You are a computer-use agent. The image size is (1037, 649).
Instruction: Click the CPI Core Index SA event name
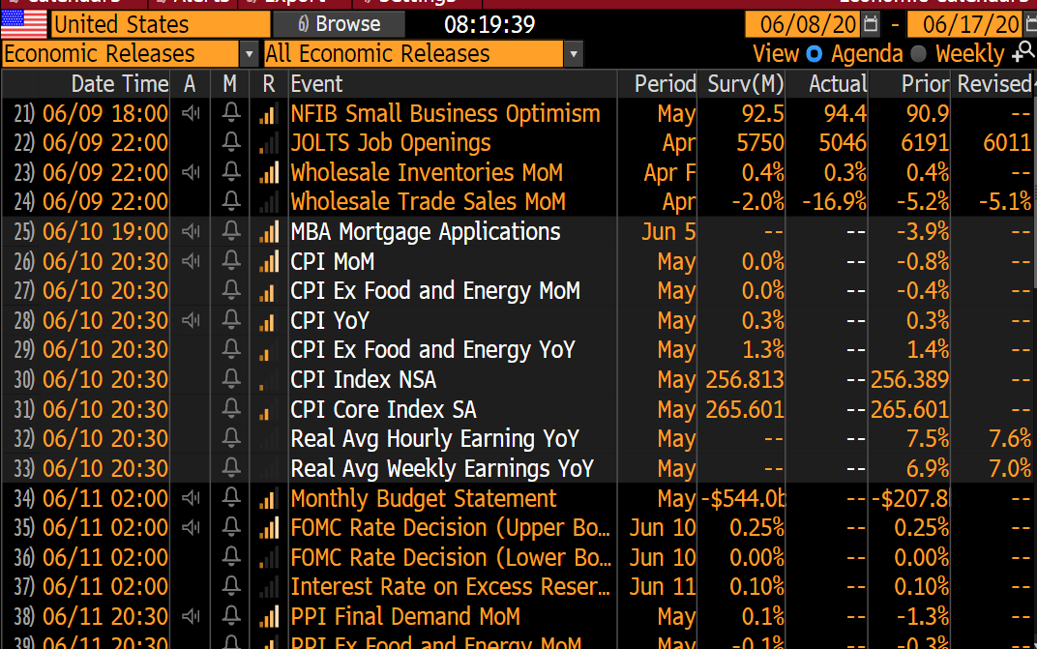click(x=384, y=409)
